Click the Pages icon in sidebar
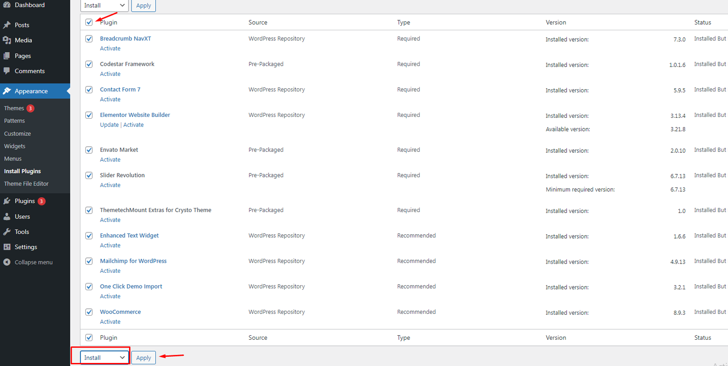Image resolution: width=728 pixels, height=366 pixels. click(7, 56)
